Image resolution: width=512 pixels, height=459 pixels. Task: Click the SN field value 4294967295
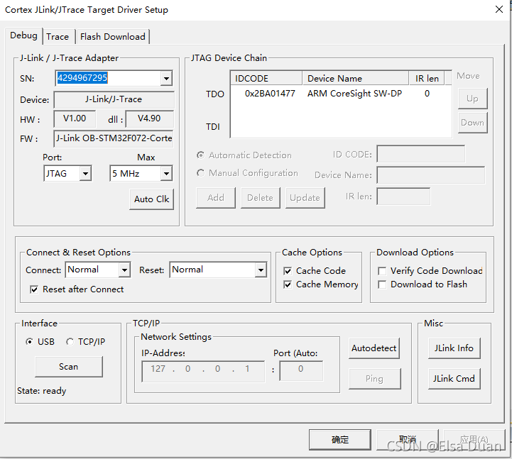tap(82, 77)
